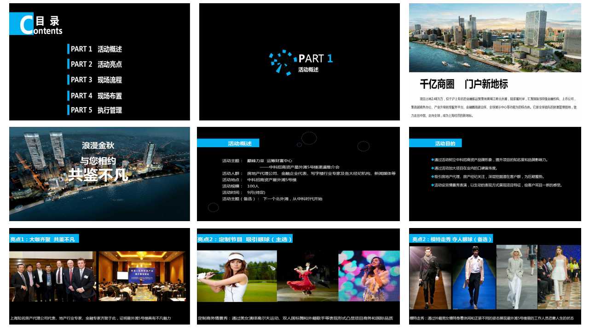Viewport: 589px width, 331px height.
Task: Select the PART 2 活动亮点 contents entry
Action: [x=96, y=64]
